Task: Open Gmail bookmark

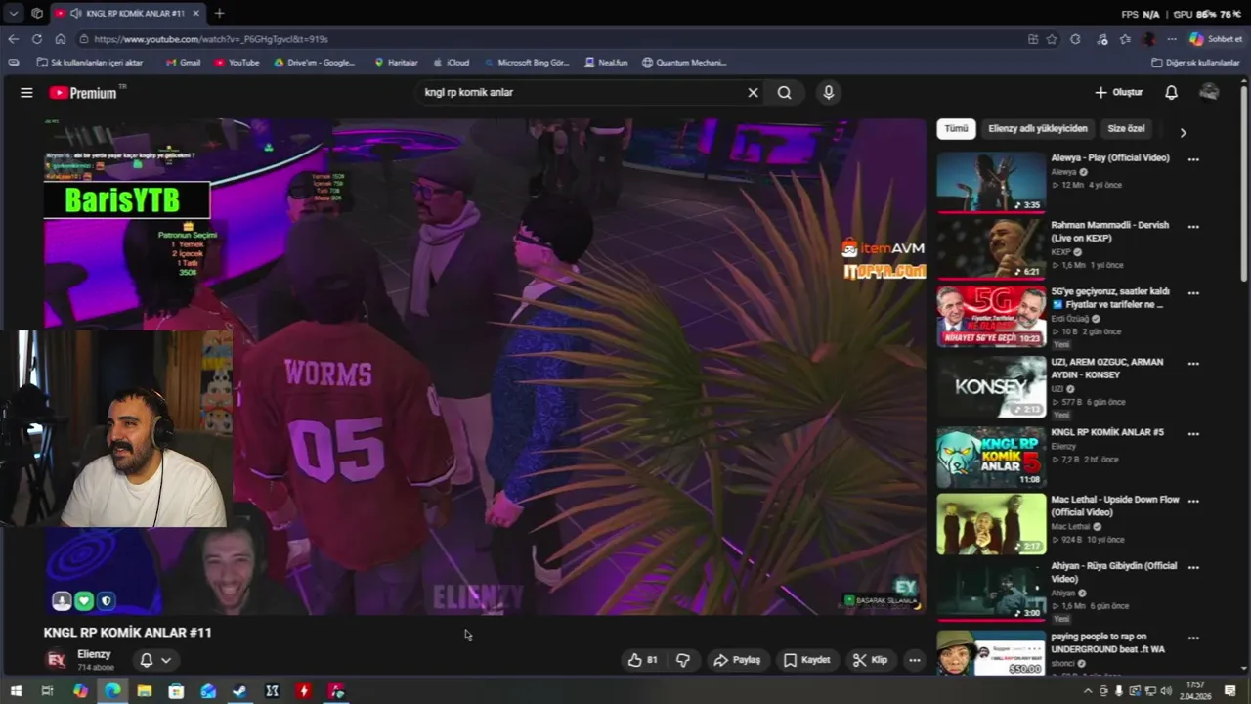Action: tap(183, 63)
